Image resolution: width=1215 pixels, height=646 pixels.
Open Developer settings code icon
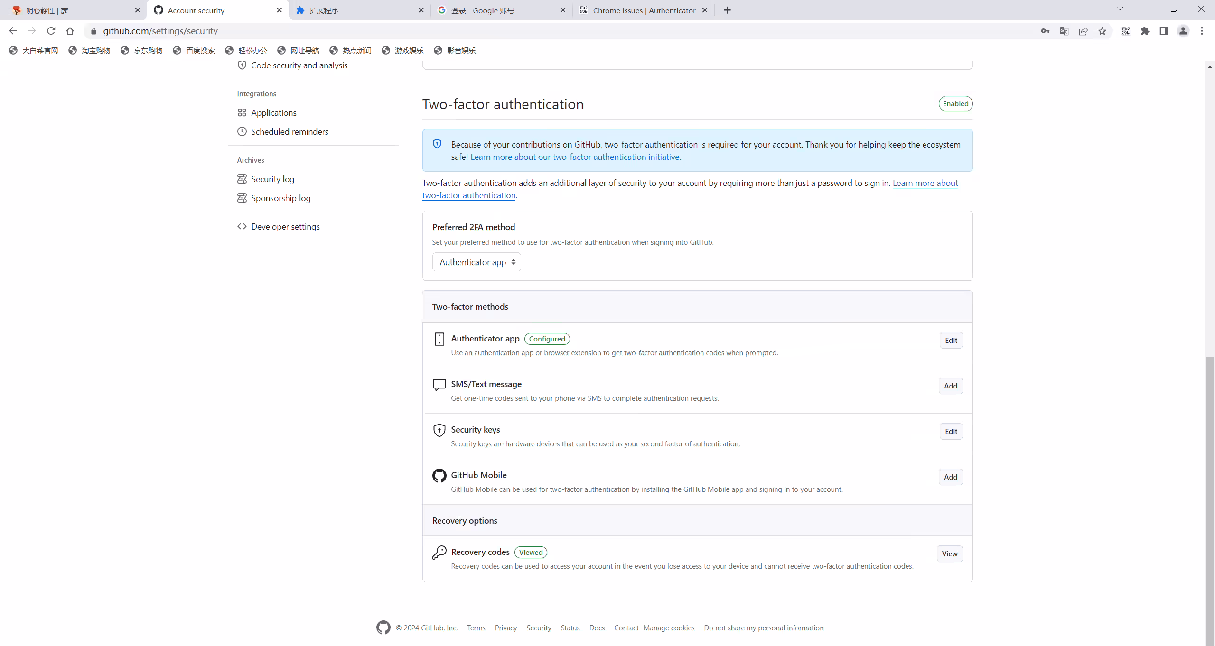pos(242,226)
